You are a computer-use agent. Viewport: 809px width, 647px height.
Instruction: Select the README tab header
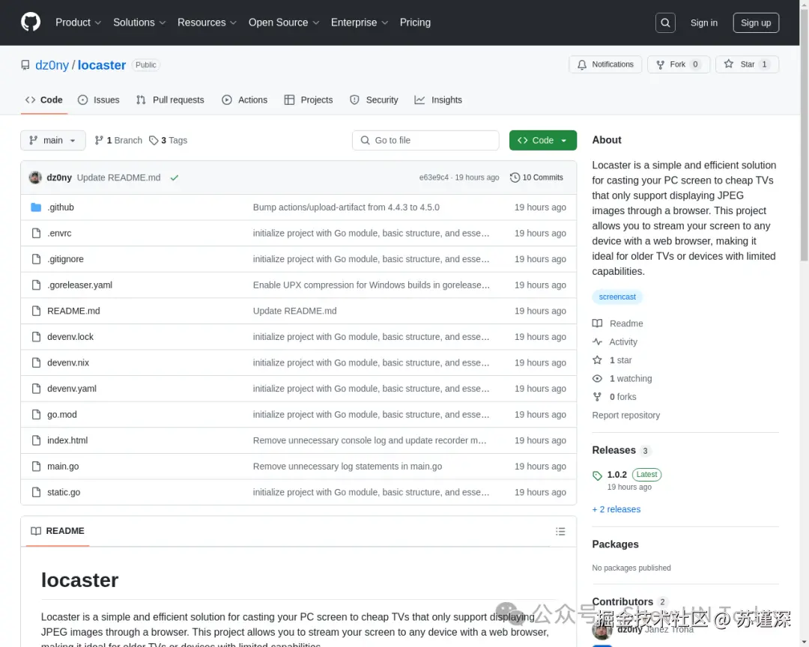(57, 531)
